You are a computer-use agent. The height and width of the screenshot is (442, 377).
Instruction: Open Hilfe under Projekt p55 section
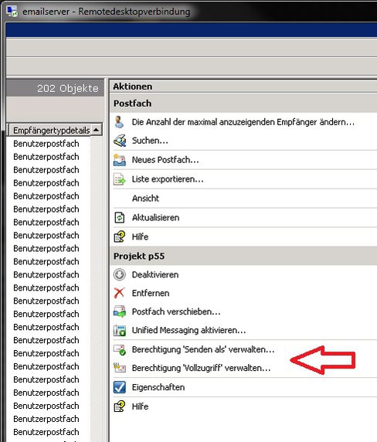pos(140,406)
